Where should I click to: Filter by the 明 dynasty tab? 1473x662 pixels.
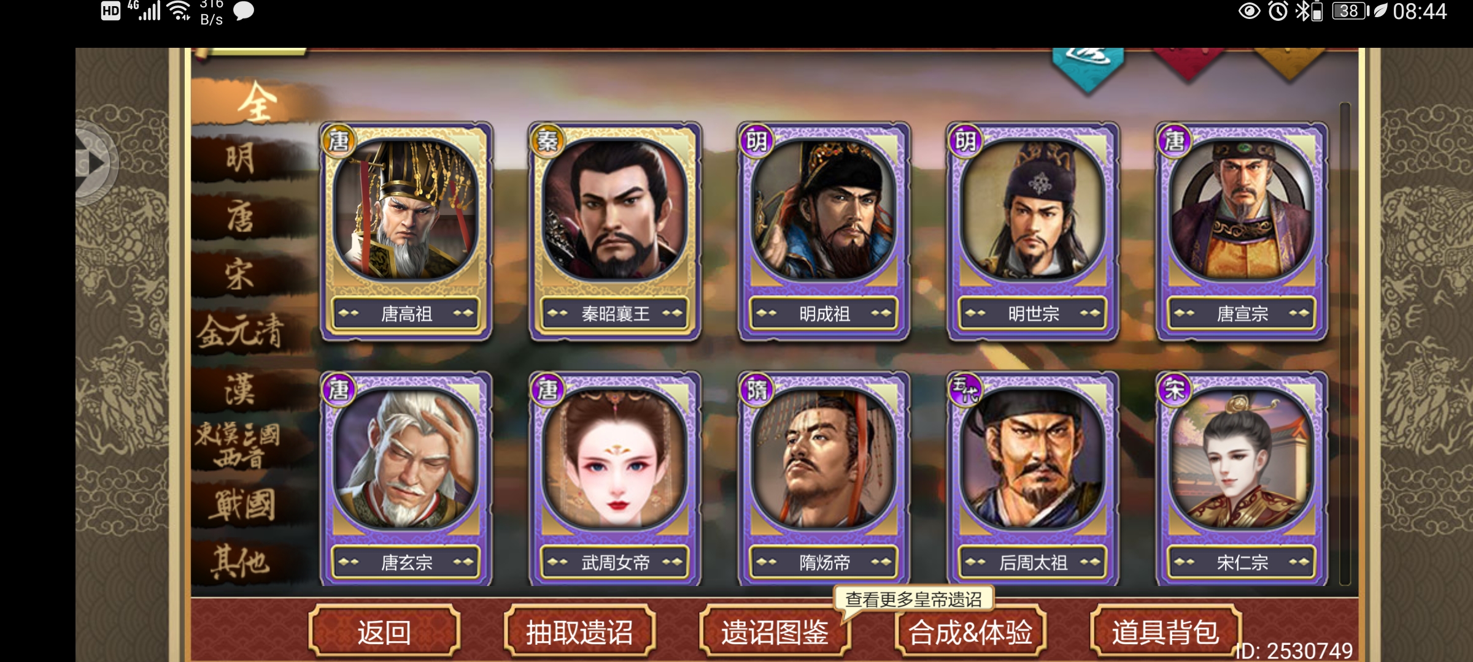pyautogui.click(x=241, y=159)
